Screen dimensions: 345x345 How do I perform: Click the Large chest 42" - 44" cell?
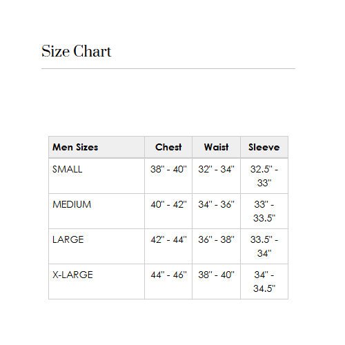pyautogui.click(x=168, y=246)
